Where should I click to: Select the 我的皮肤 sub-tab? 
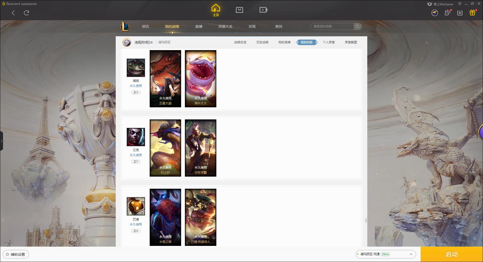pos(307,42)
